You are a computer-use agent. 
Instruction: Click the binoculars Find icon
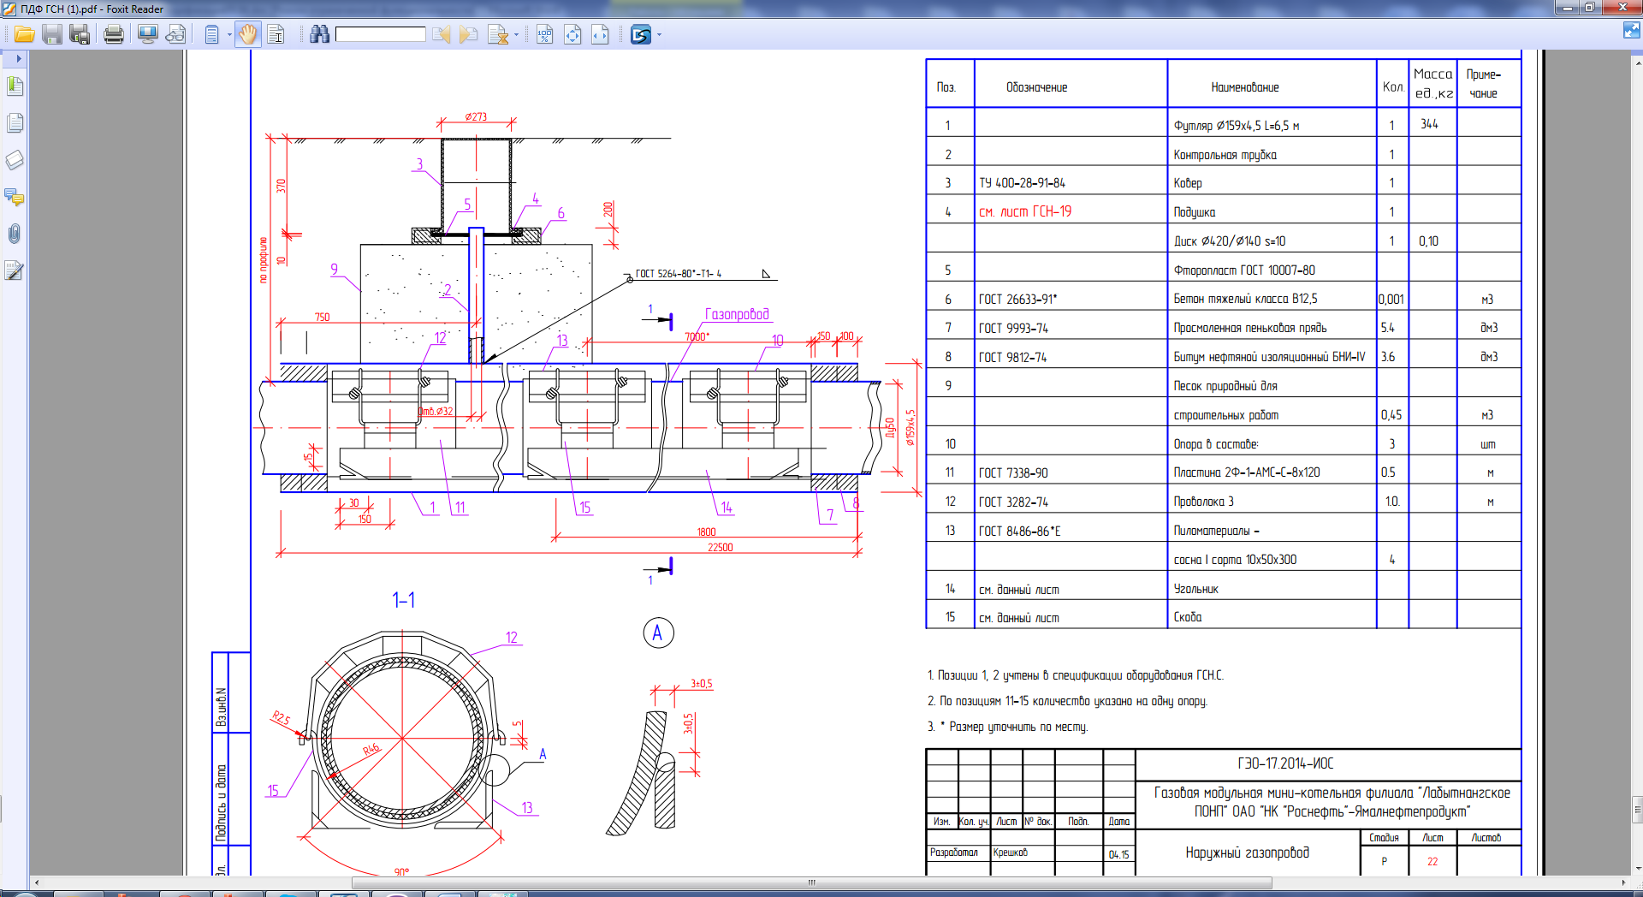319,34
